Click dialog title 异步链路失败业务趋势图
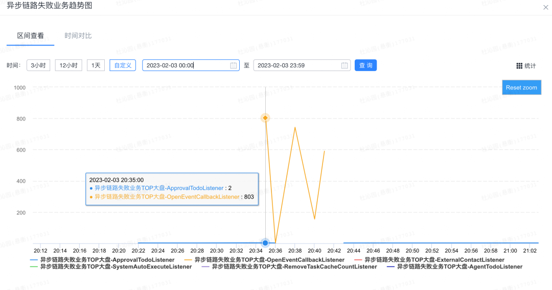Screen dimensions: 552x290 pos(49,6)
